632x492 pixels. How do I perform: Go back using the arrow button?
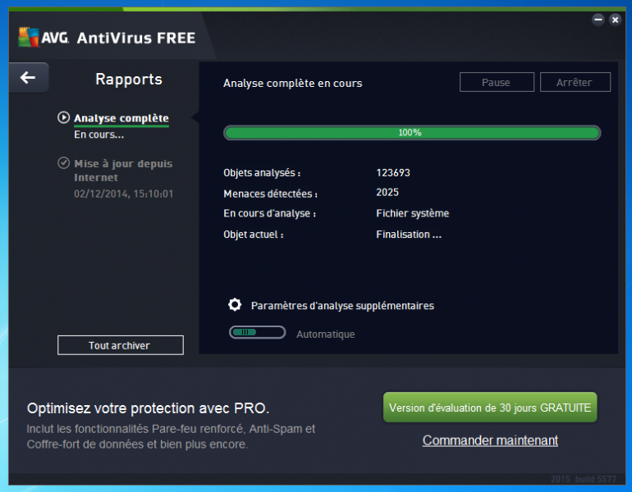(x=29, y=77)
